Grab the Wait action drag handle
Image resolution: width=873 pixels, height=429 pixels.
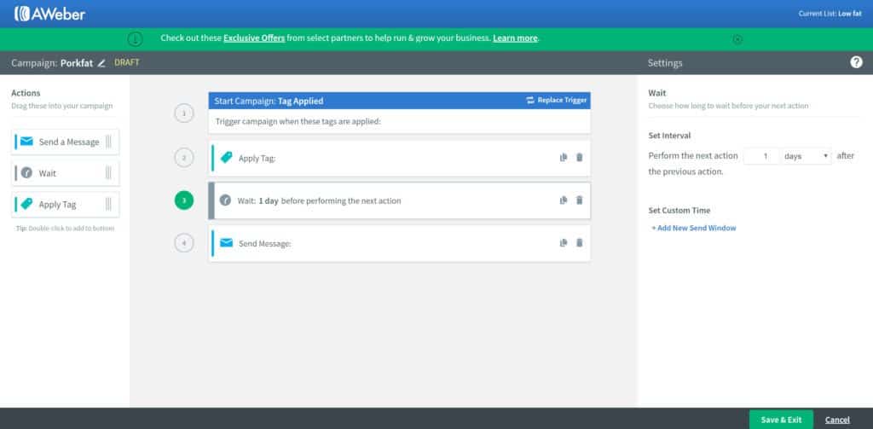pos(108,173)
